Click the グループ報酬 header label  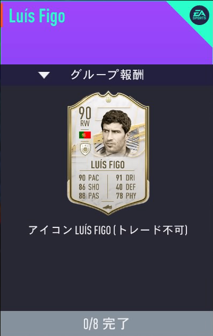[107, 75]
